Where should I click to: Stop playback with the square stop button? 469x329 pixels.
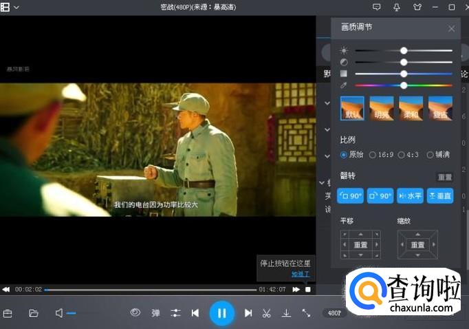[308, 290]
